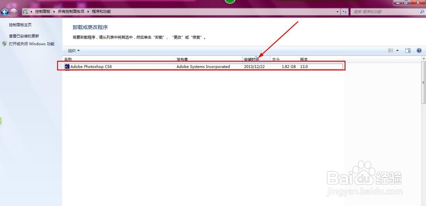Click publisher Adobe Systems Incorporated
This screenshot has height=206, width=426.
(x=203, y=66)
